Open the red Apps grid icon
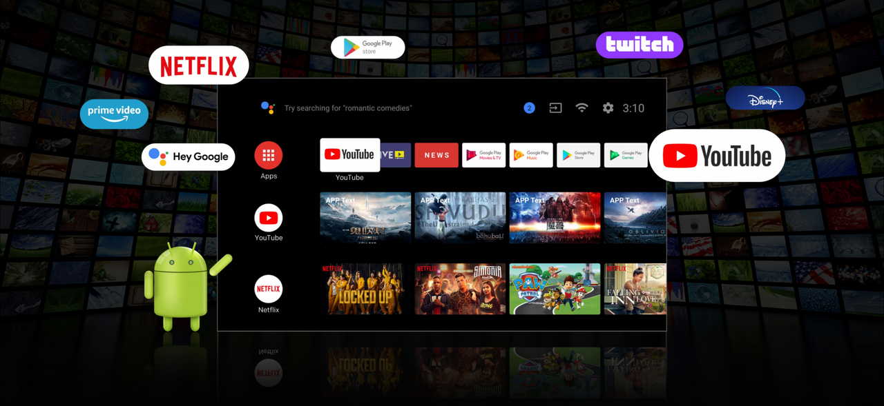The width and height of the screenshot is (884, 406). 269,156
